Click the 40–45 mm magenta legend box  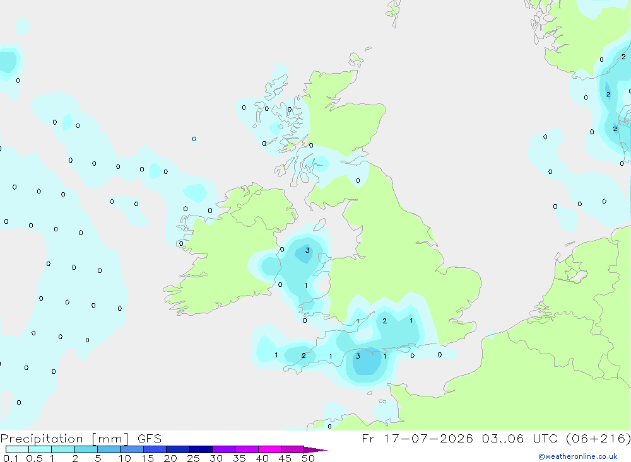tap(269, 449)
